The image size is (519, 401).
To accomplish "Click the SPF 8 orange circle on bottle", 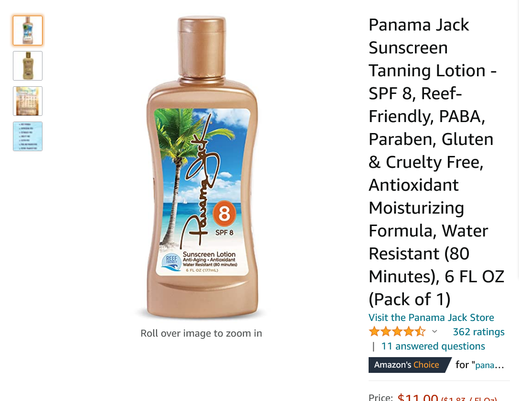I will [224, 213].
